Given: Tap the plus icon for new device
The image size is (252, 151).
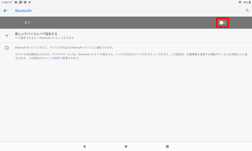Looking at the screenshot, I should click(7, 36).
